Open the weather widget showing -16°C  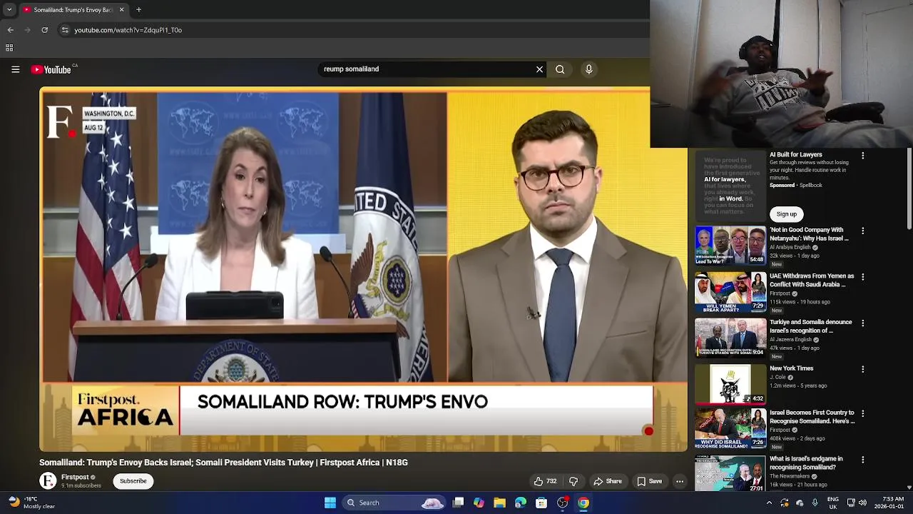[x=32, y=503]
